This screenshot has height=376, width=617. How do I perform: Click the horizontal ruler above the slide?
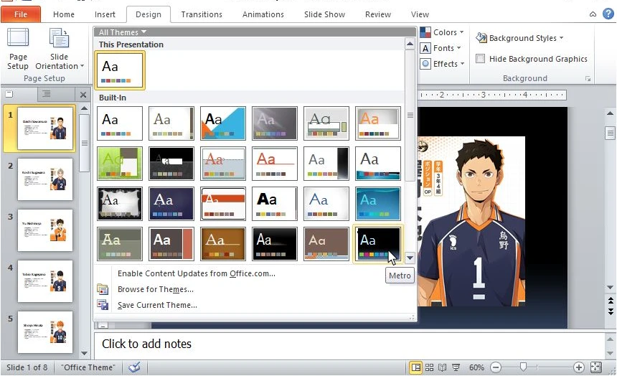coord(492,95)
